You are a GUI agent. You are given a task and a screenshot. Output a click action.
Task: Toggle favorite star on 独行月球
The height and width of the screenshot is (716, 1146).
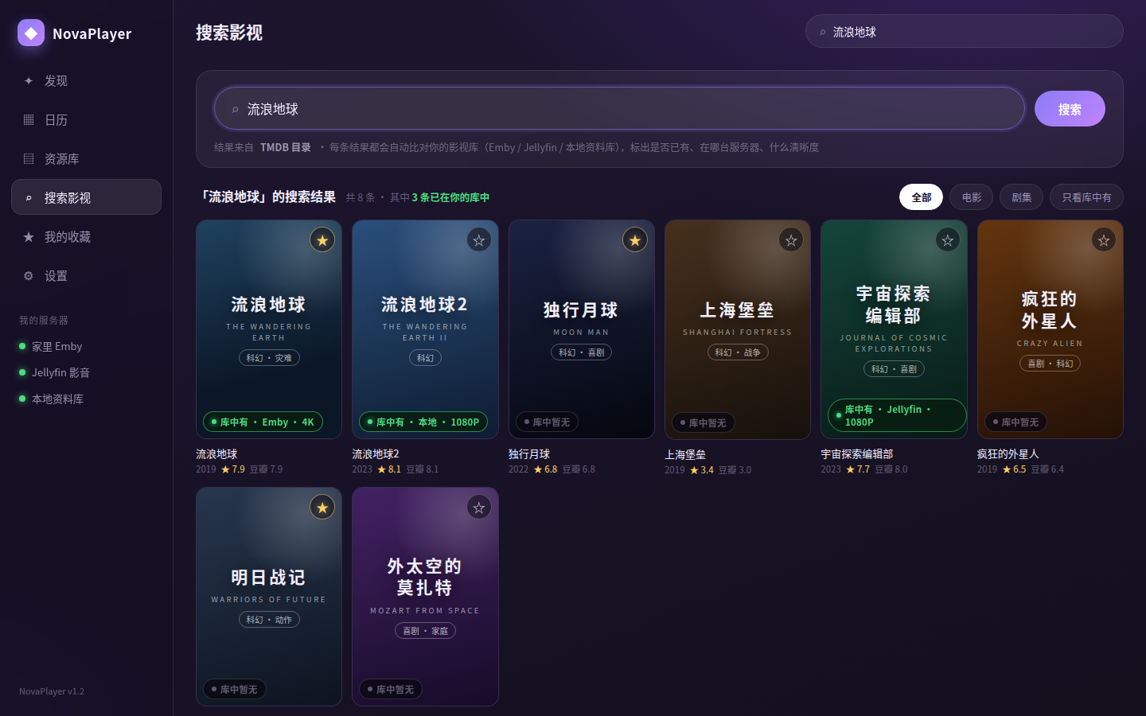tap(635, 240)
